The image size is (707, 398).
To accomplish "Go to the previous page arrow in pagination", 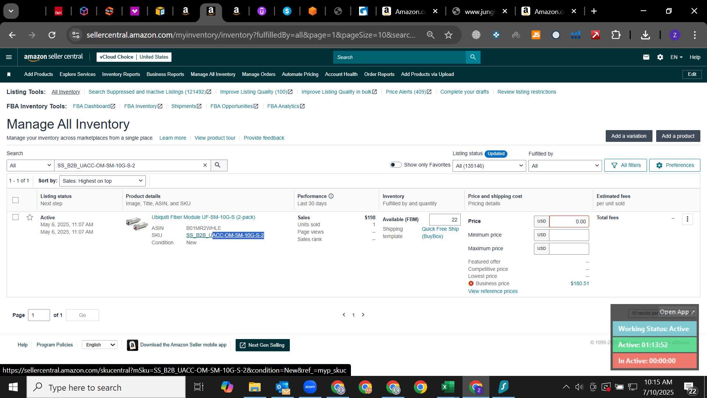I will click(344, 315).
